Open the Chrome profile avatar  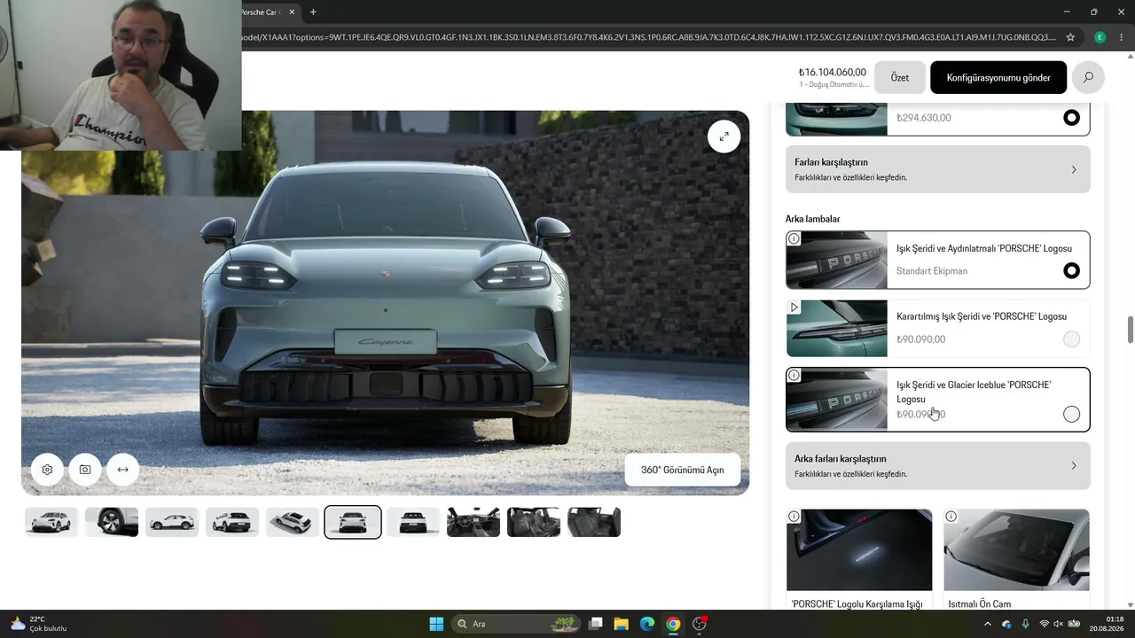(x=1100, y=37)
